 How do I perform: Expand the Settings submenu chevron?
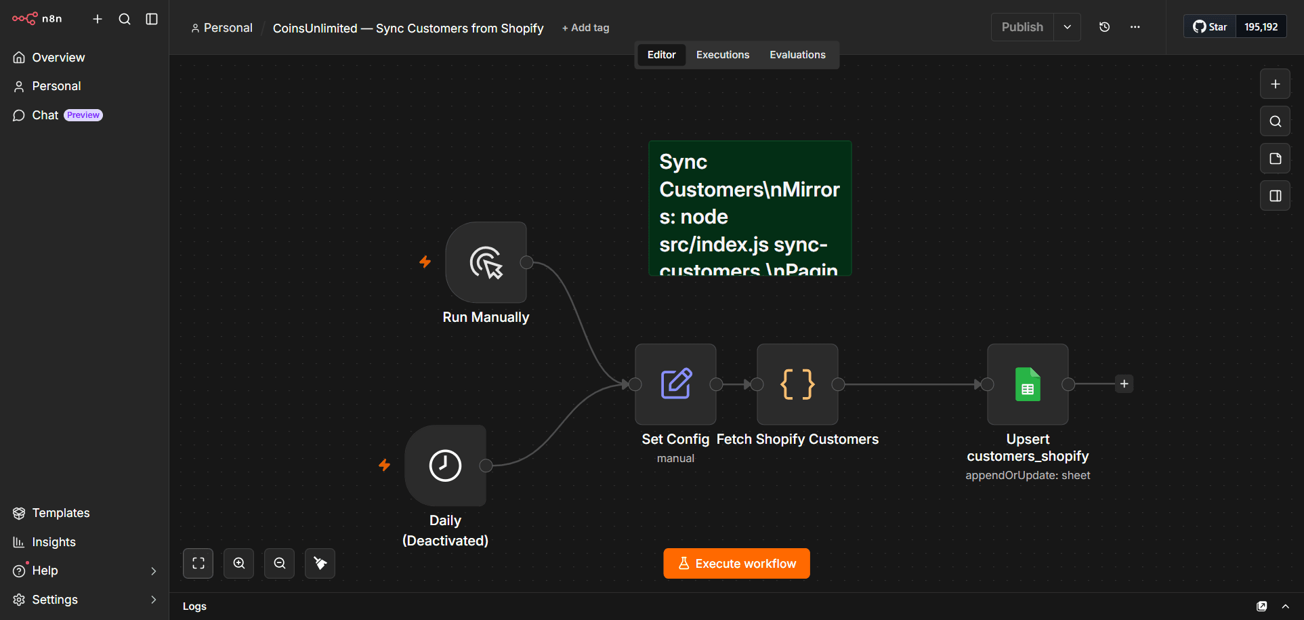154,600
